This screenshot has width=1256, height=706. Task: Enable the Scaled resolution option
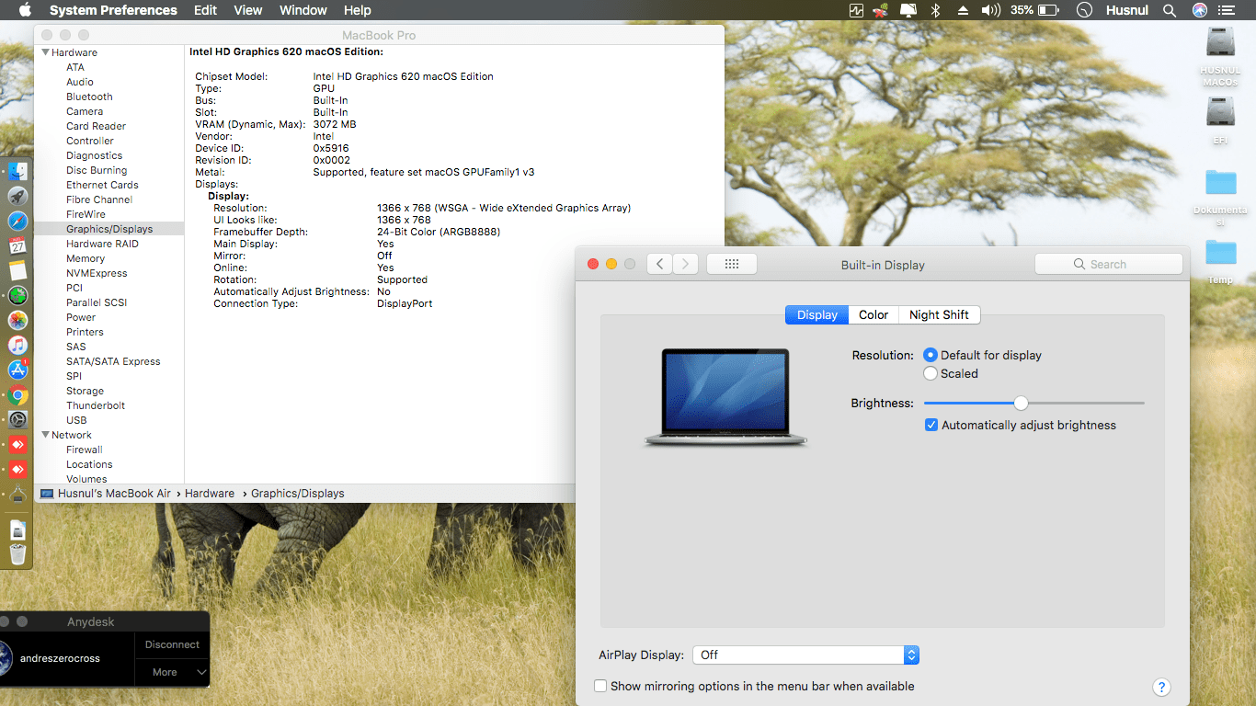coord(931,373)
